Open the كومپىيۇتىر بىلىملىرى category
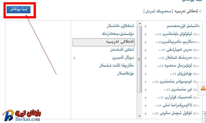This screenshot has height=123, width=206. point(176,82)
